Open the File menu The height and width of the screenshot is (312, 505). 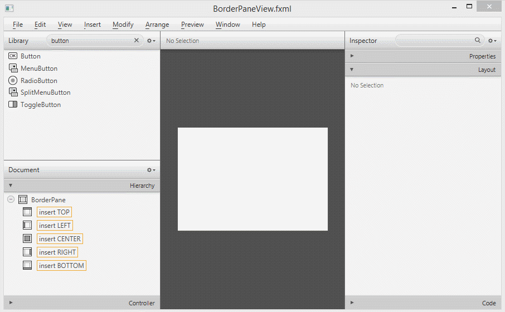tap(18, 25)
